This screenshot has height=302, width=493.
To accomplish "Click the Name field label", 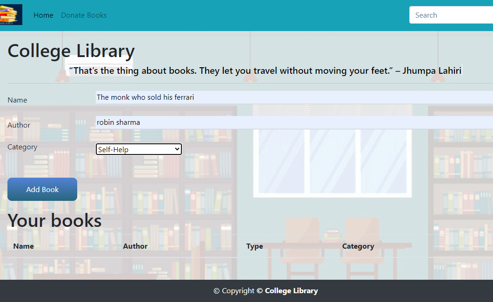I will [x=17, y=100].
